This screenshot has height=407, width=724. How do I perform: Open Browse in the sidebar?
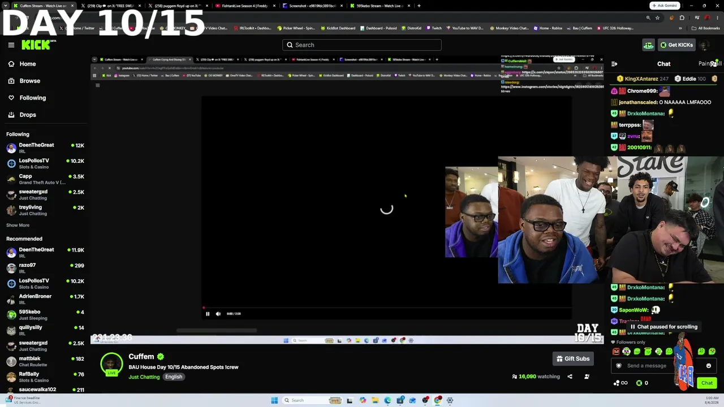(x=29, y=81)
